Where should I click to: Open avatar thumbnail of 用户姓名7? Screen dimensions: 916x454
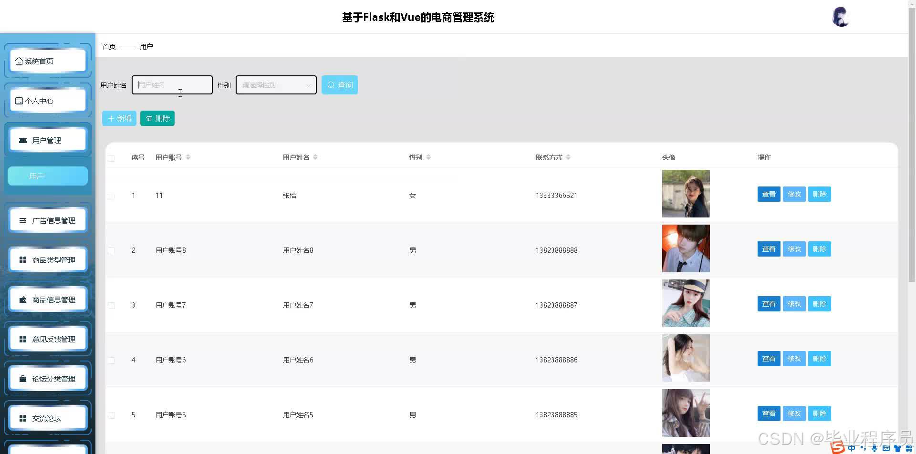686,303
